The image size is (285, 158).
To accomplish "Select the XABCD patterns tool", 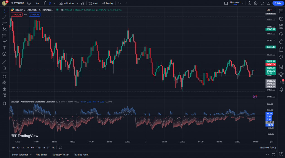I will pyautogui.click(x=4, y=29).
